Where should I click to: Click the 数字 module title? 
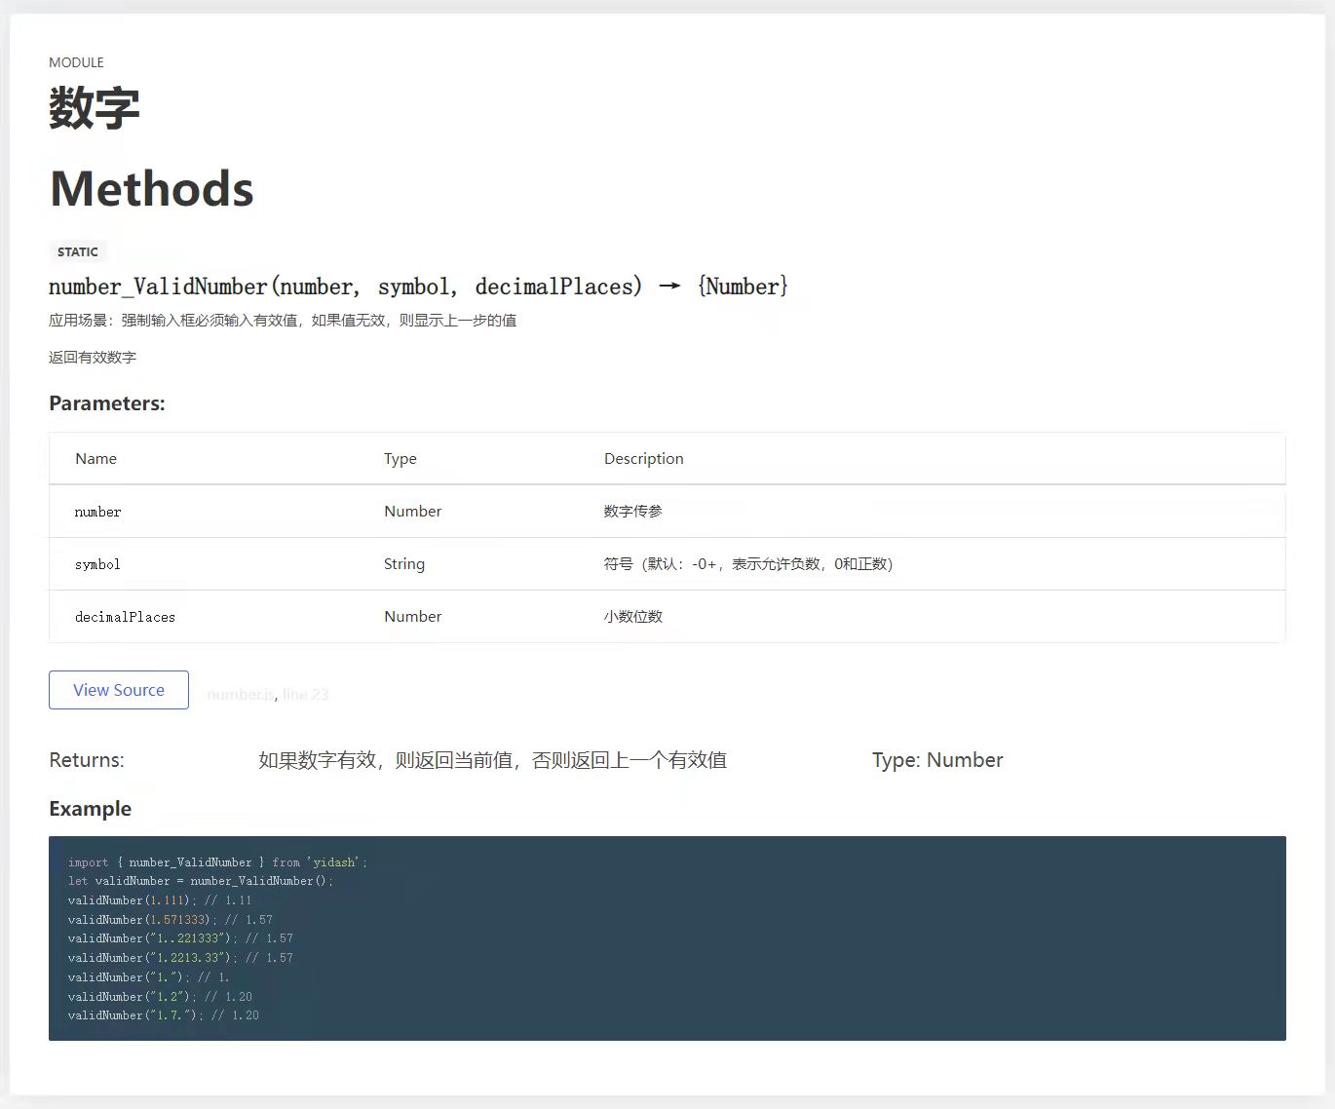pos(95,107)
